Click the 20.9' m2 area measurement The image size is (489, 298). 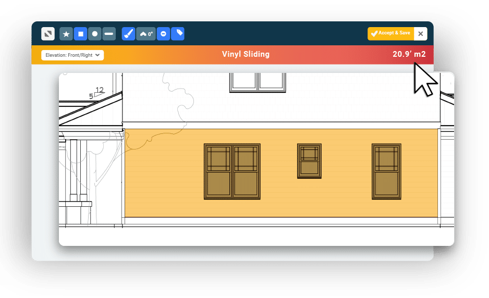tap(409, 54)
